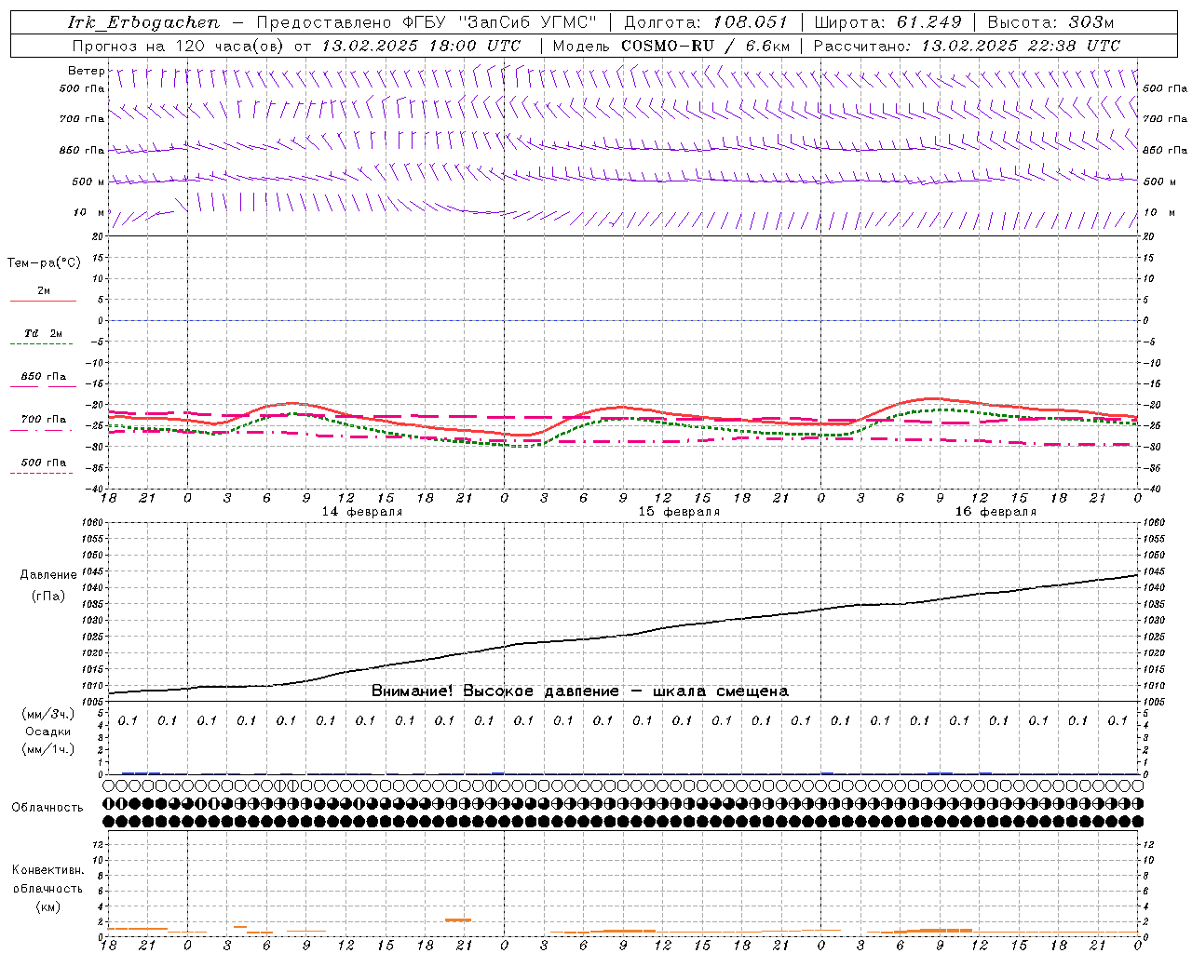Click the 500 м wind level label on left
1192x953 pixels.
(88, 181)
